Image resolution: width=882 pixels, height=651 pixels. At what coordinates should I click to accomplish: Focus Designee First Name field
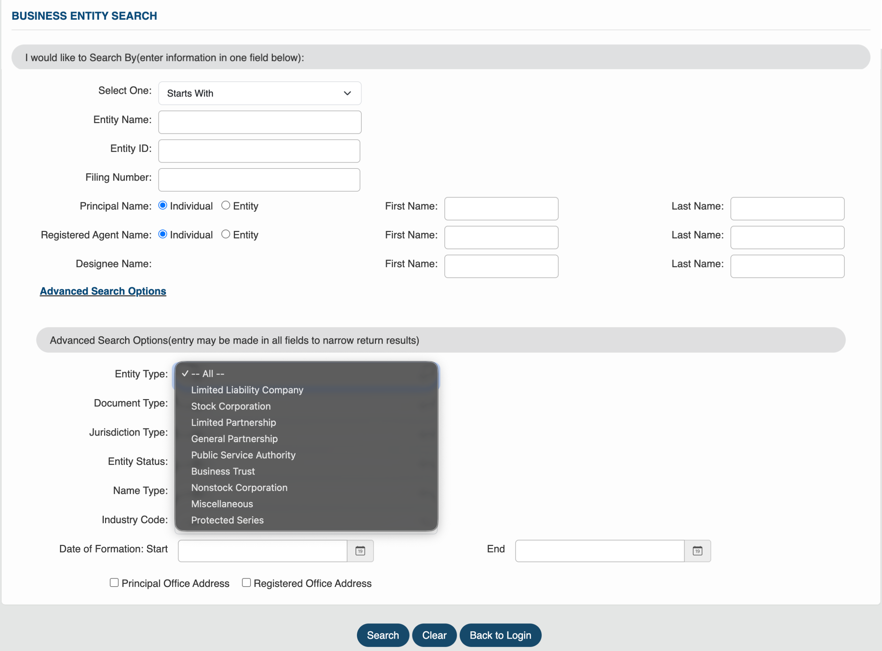point(502,266)
